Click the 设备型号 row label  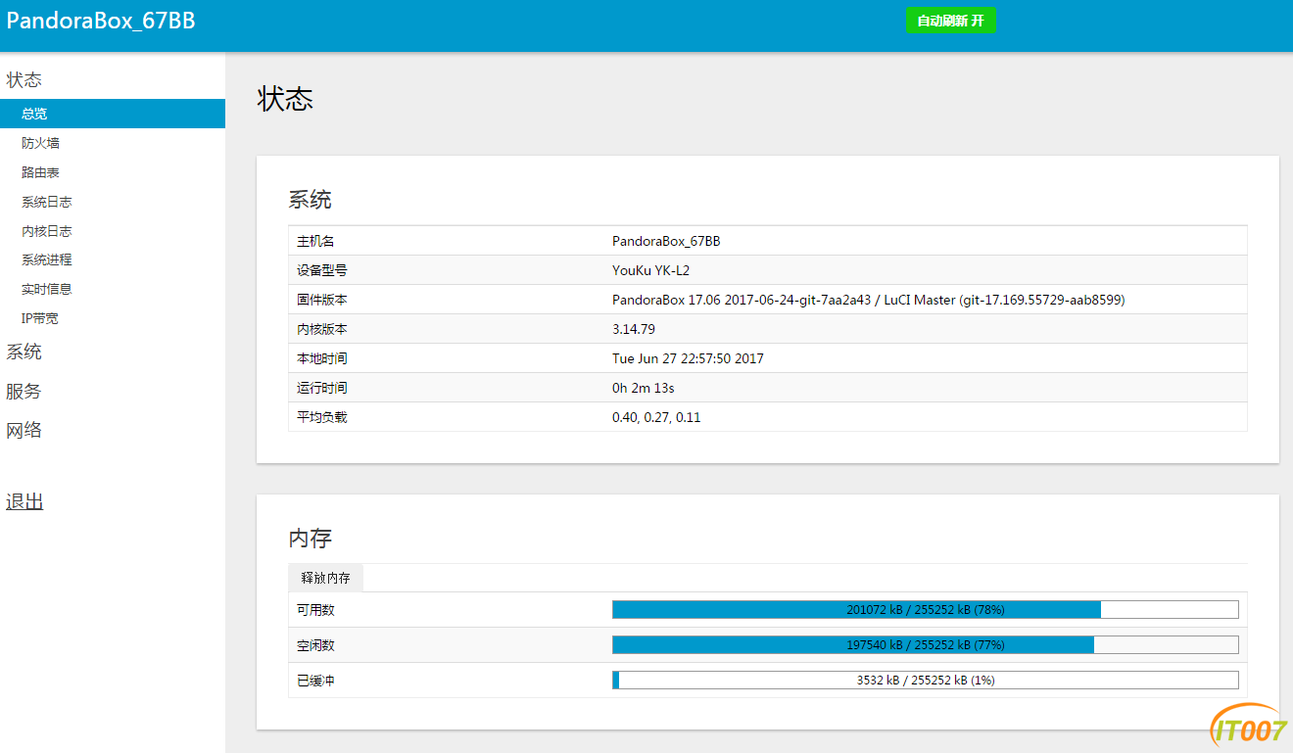[x=322, y=270]
